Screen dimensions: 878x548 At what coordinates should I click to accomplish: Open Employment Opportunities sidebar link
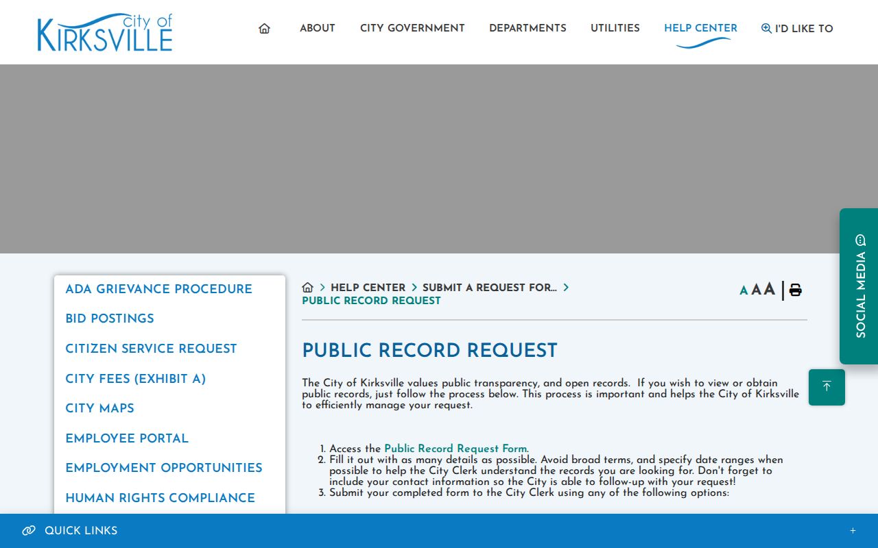click(164, 468)
